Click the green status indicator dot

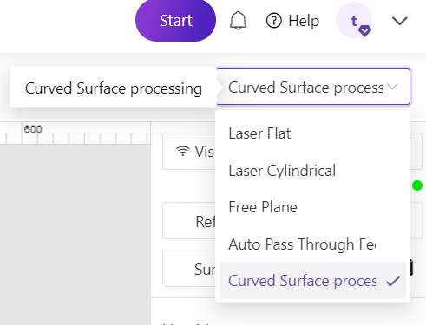[417, 185]
